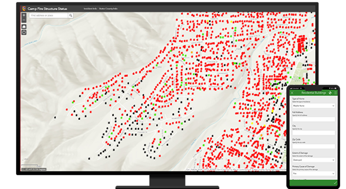
Task: Close the Residential Buildings form on phone
Action: click(x=292, y=93)
